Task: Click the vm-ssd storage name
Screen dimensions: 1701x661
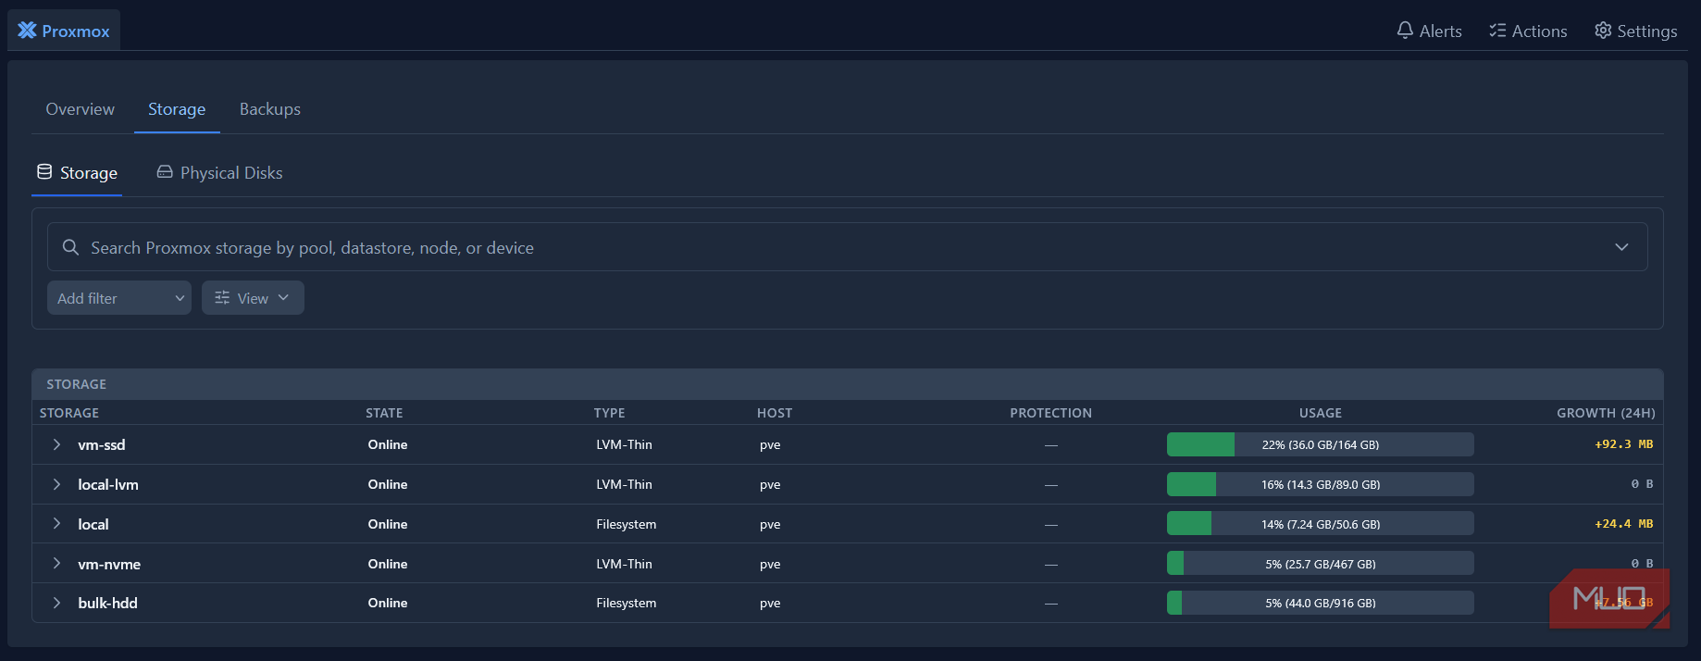Action: coord(102,444)
